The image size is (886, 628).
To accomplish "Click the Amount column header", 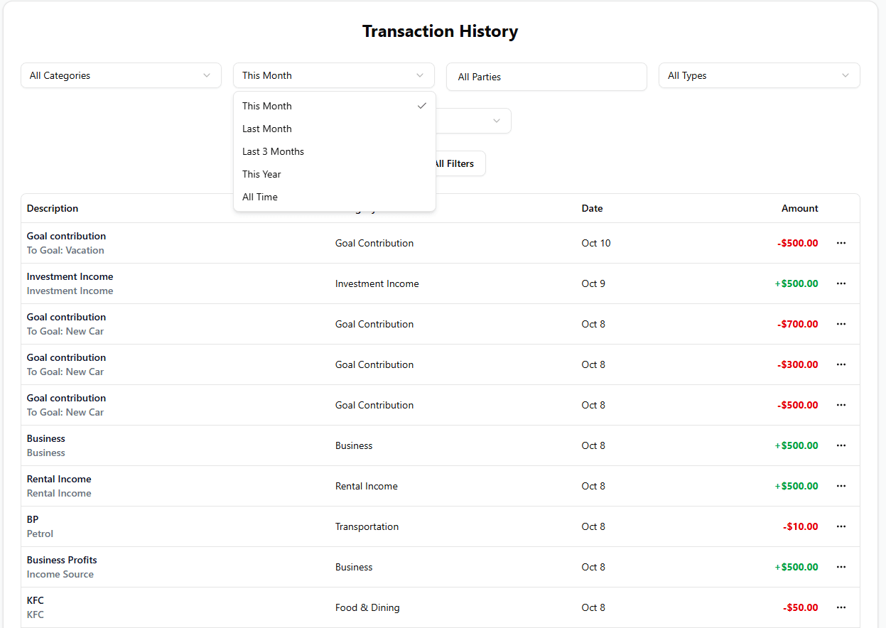I will (799, 208).
